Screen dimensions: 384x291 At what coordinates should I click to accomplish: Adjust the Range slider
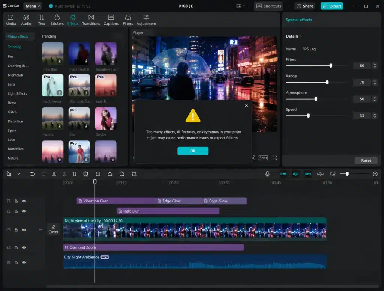(327, 82)
